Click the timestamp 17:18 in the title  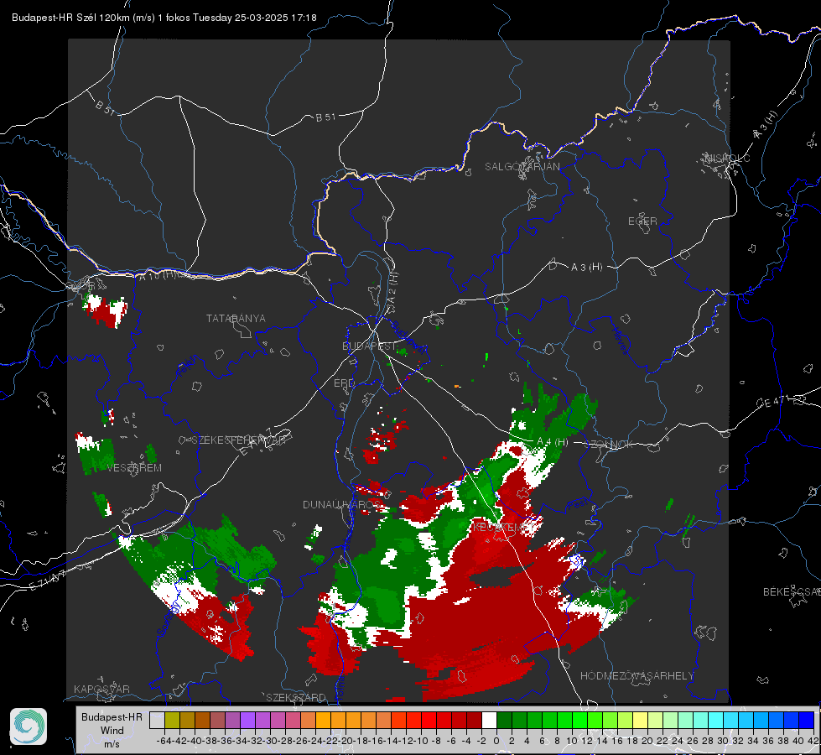pyautogui.click(x=304, y=18)
